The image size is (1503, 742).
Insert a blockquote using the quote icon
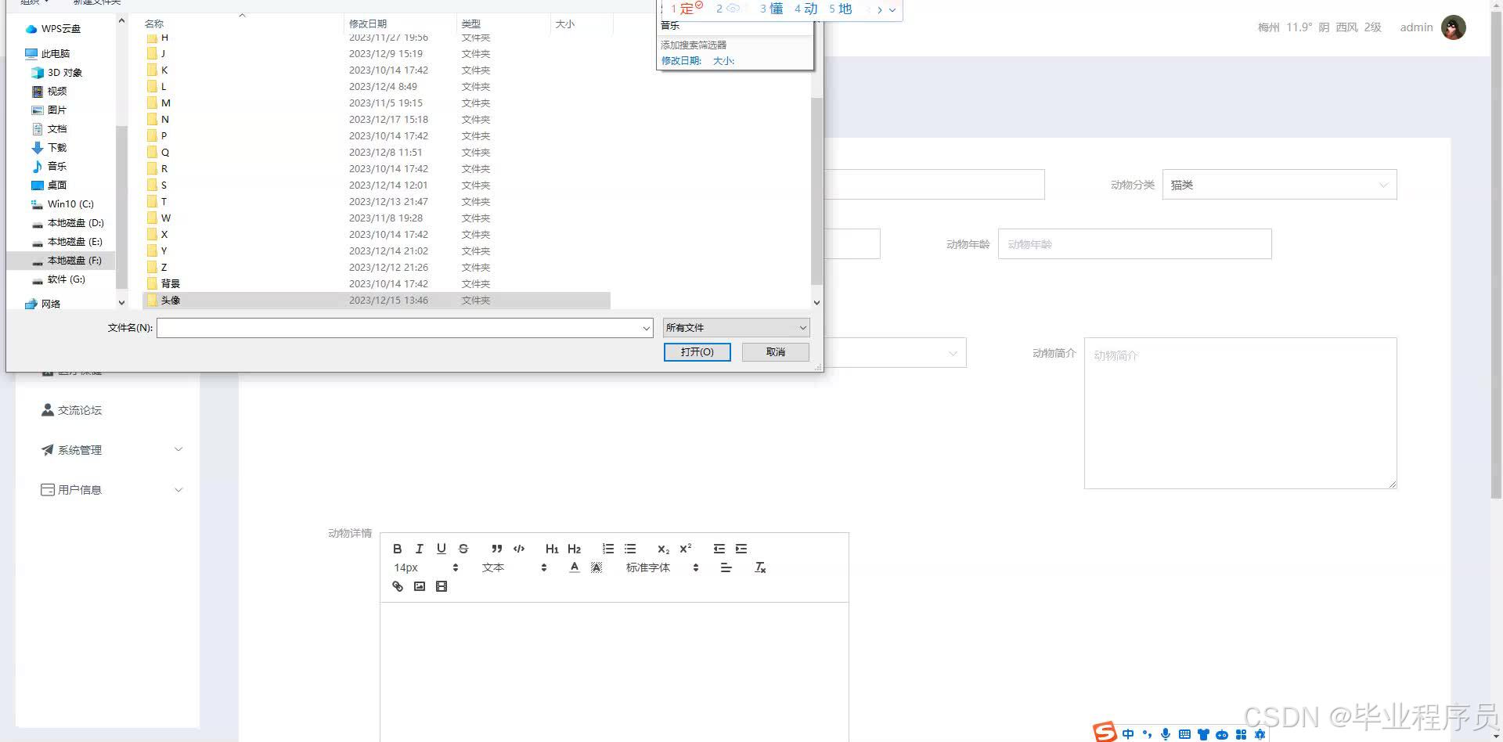496,549
